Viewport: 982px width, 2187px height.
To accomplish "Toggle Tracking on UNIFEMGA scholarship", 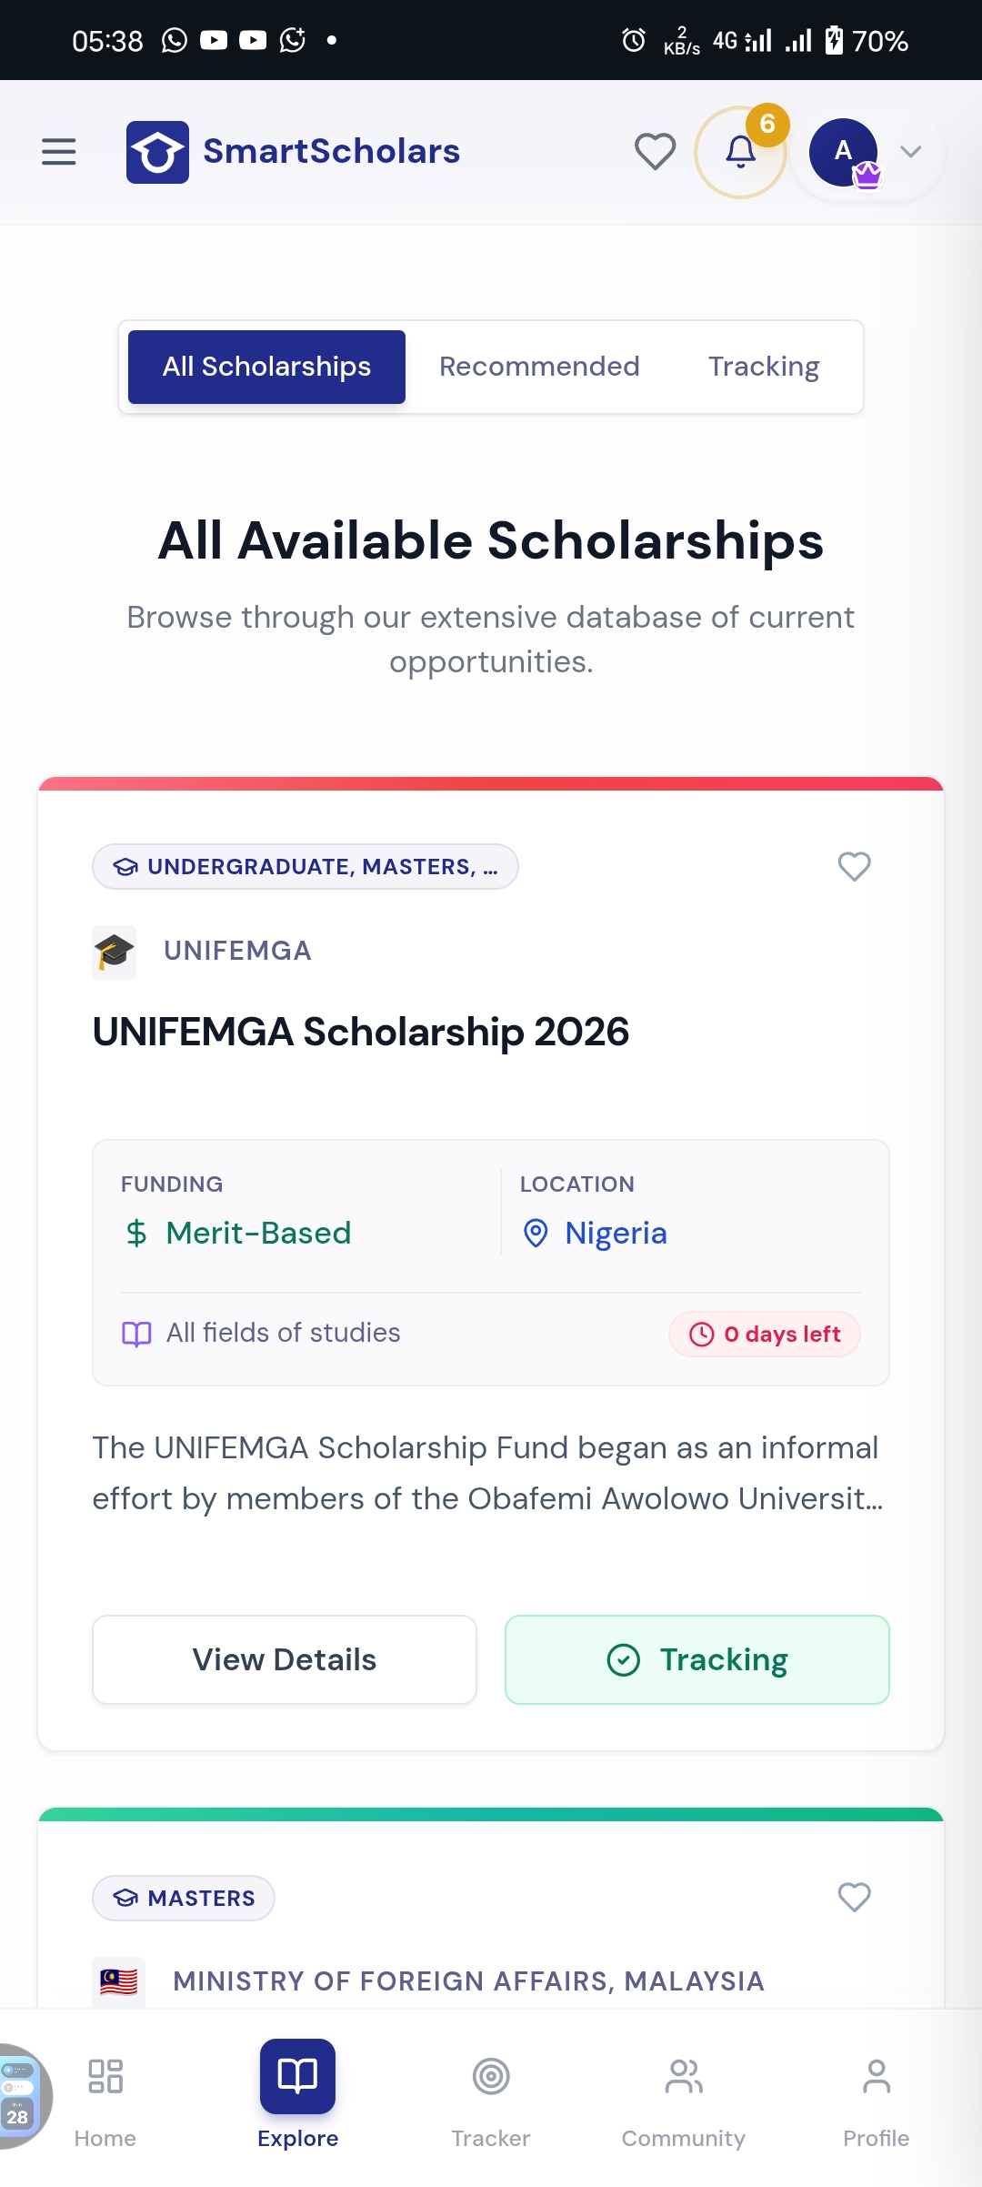I will tap(696, 1659).
